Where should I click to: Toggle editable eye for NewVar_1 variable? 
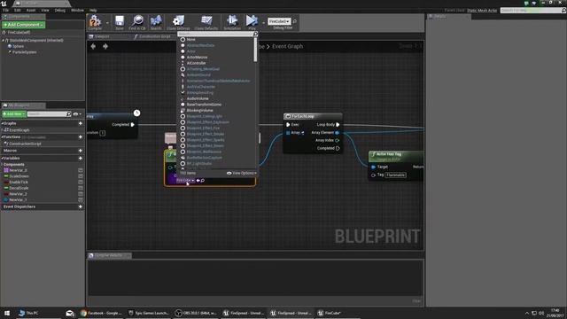click(81, 199)
